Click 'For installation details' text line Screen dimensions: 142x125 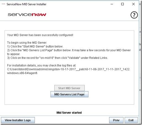[x=41, y=66]
